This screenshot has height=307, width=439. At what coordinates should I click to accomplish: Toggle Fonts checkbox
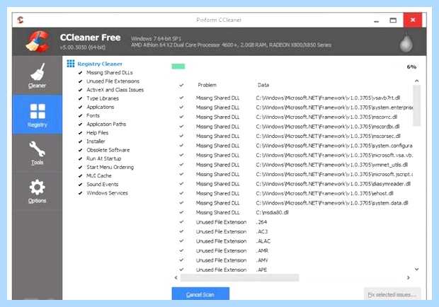[80, 115]
